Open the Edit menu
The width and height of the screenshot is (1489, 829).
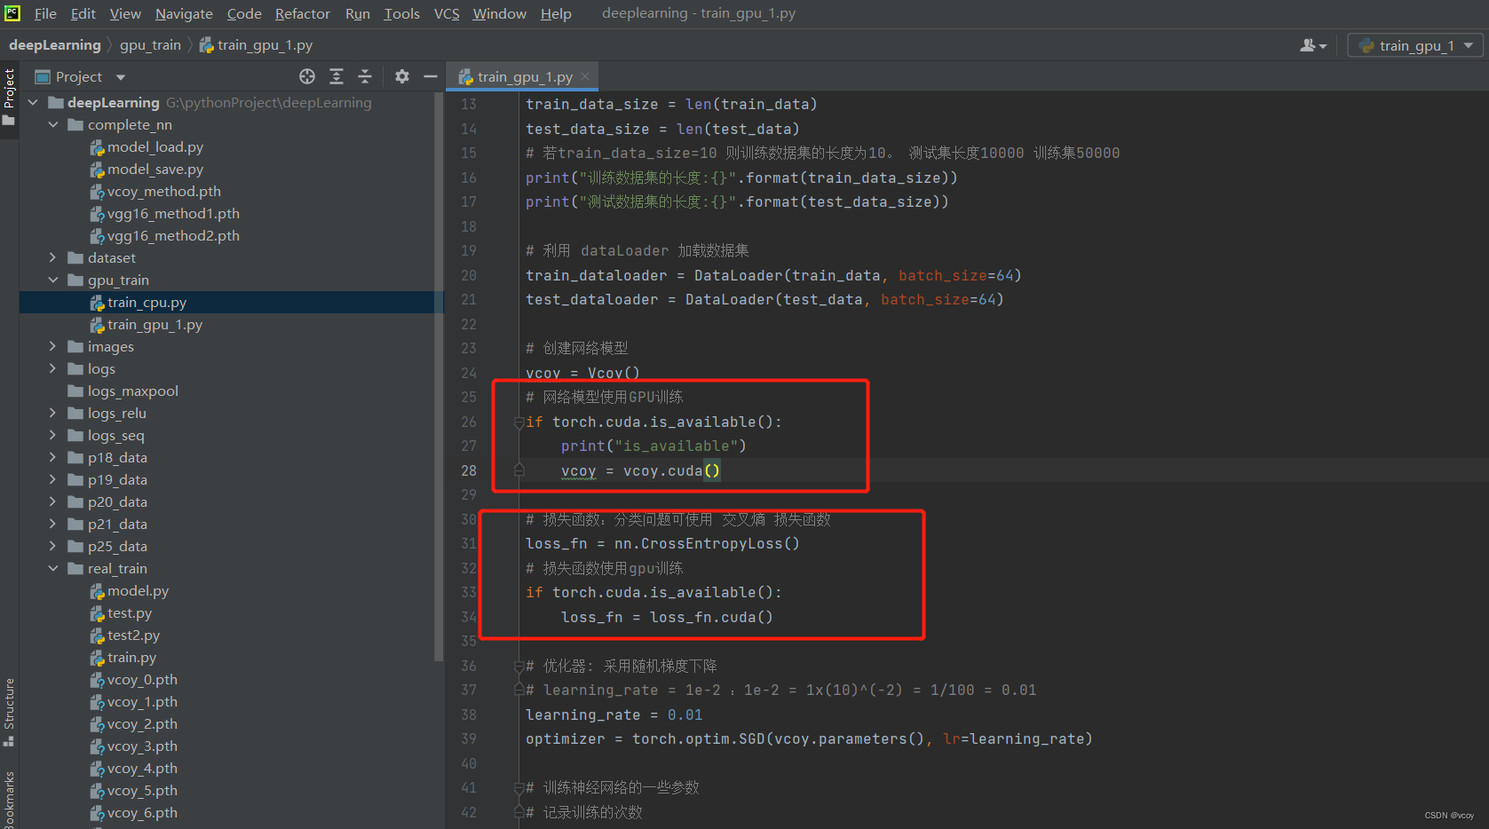pos(83,13)
